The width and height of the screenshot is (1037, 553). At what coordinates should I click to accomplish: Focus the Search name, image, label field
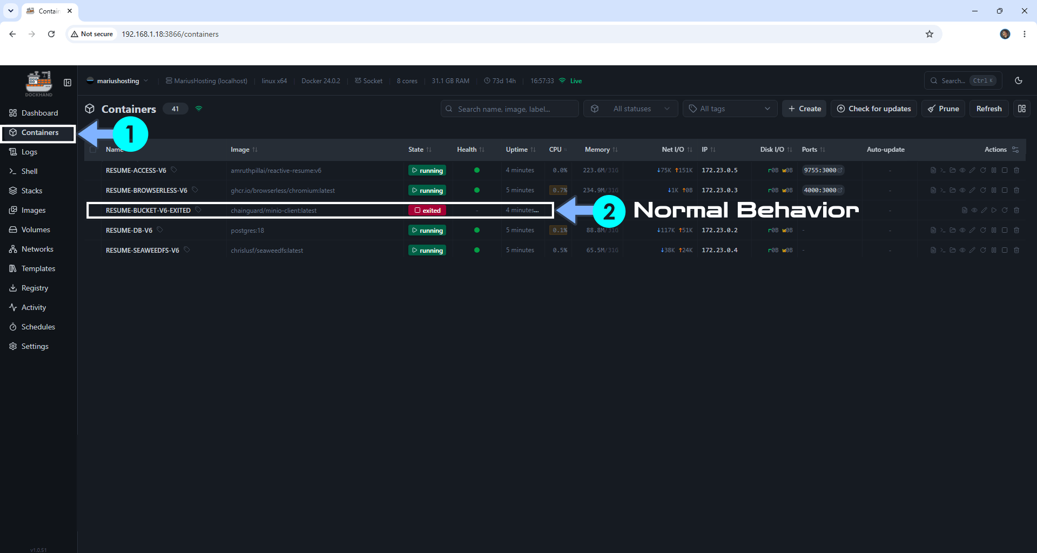(x=510, y=109)
